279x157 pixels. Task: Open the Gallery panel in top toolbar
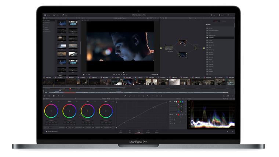pyautogui.click(x=47, y=15)
